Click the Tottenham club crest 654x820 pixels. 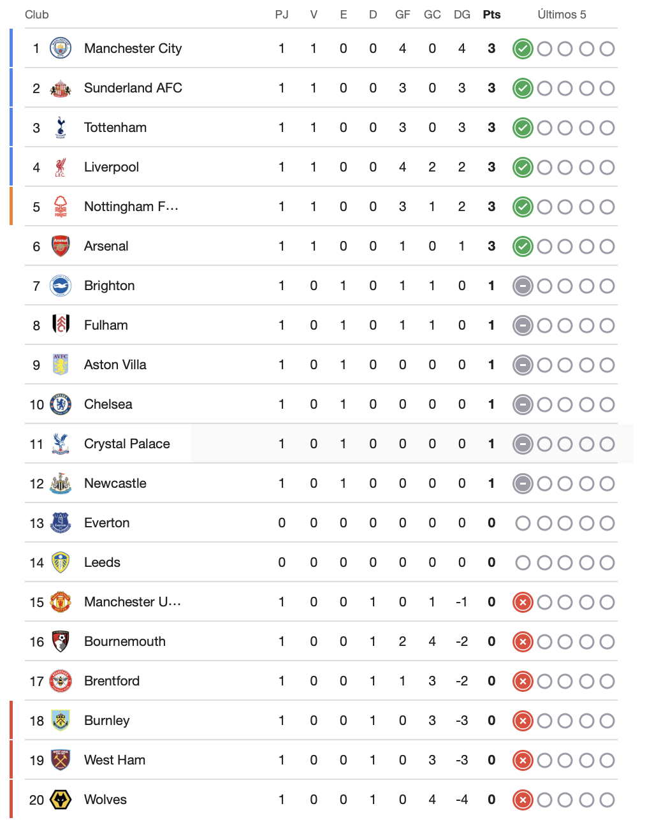61,128
